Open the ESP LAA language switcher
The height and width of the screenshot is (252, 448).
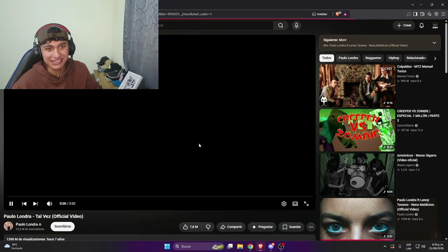(x=409, y=246)
